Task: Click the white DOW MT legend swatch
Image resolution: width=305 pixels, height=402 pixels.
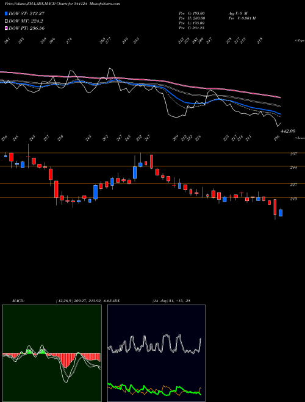Action: [6, 21]
